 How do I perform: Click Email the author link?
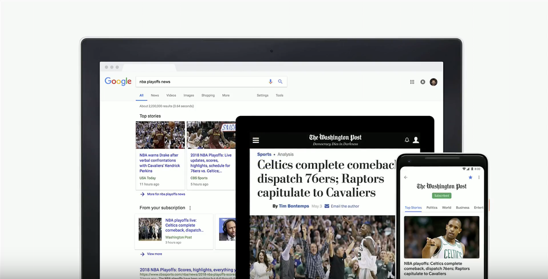pyautogui.click(x=345, y=206)
